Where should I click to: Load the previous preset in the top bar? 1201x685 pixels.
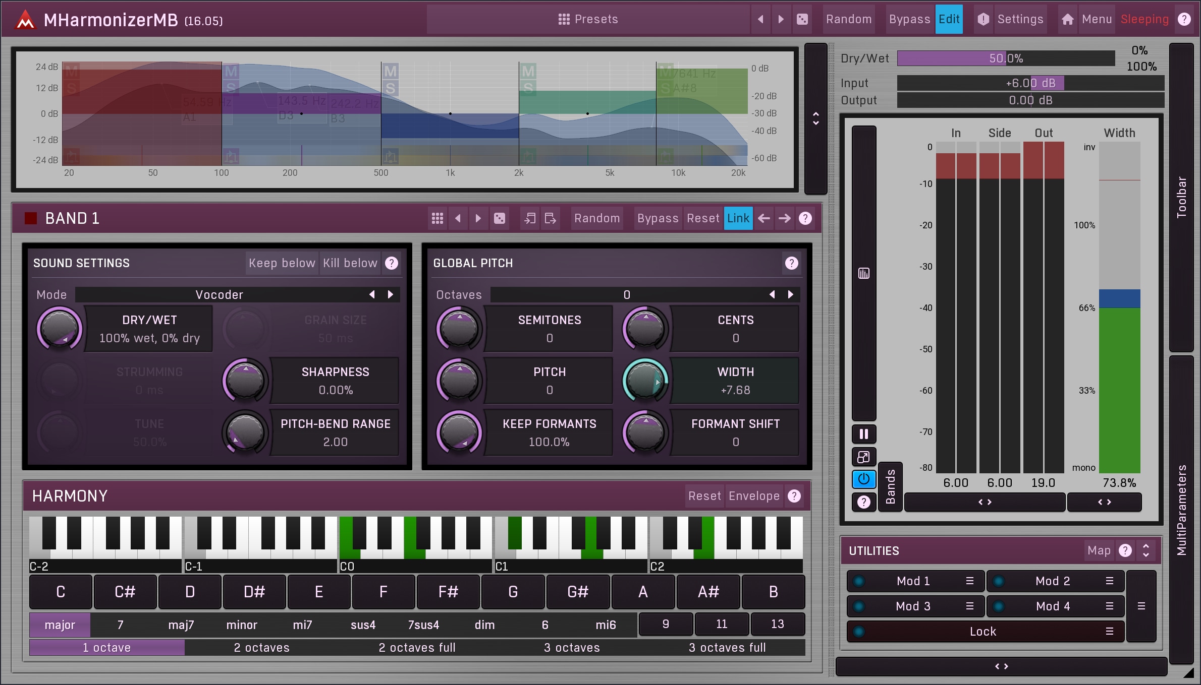[x=760, y=19]
